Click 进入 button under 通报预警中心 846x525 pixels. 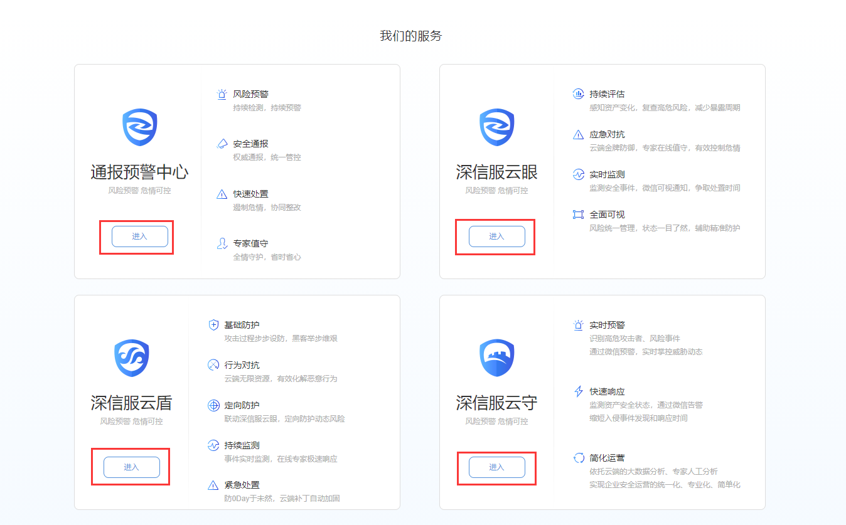coord(139,236)
